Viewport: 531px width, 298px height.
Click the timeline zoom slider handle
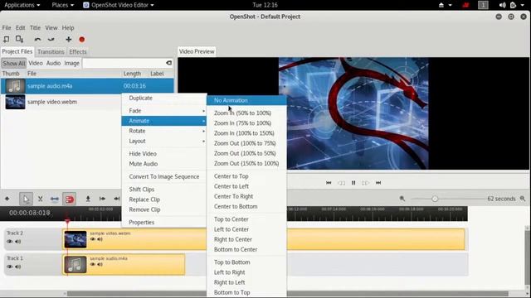pyautogui.click(x=435, y=199)
